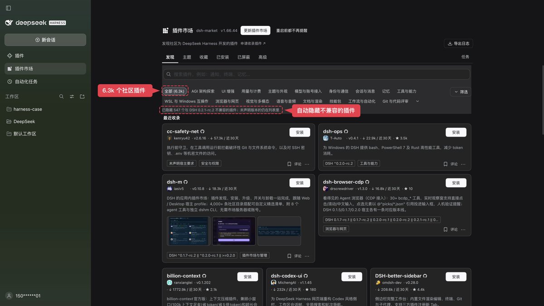Image resolution: width=544 pixels, height=306 pixels.
Task: Install the dsh-ops plugin
Action: coord(456,132)
